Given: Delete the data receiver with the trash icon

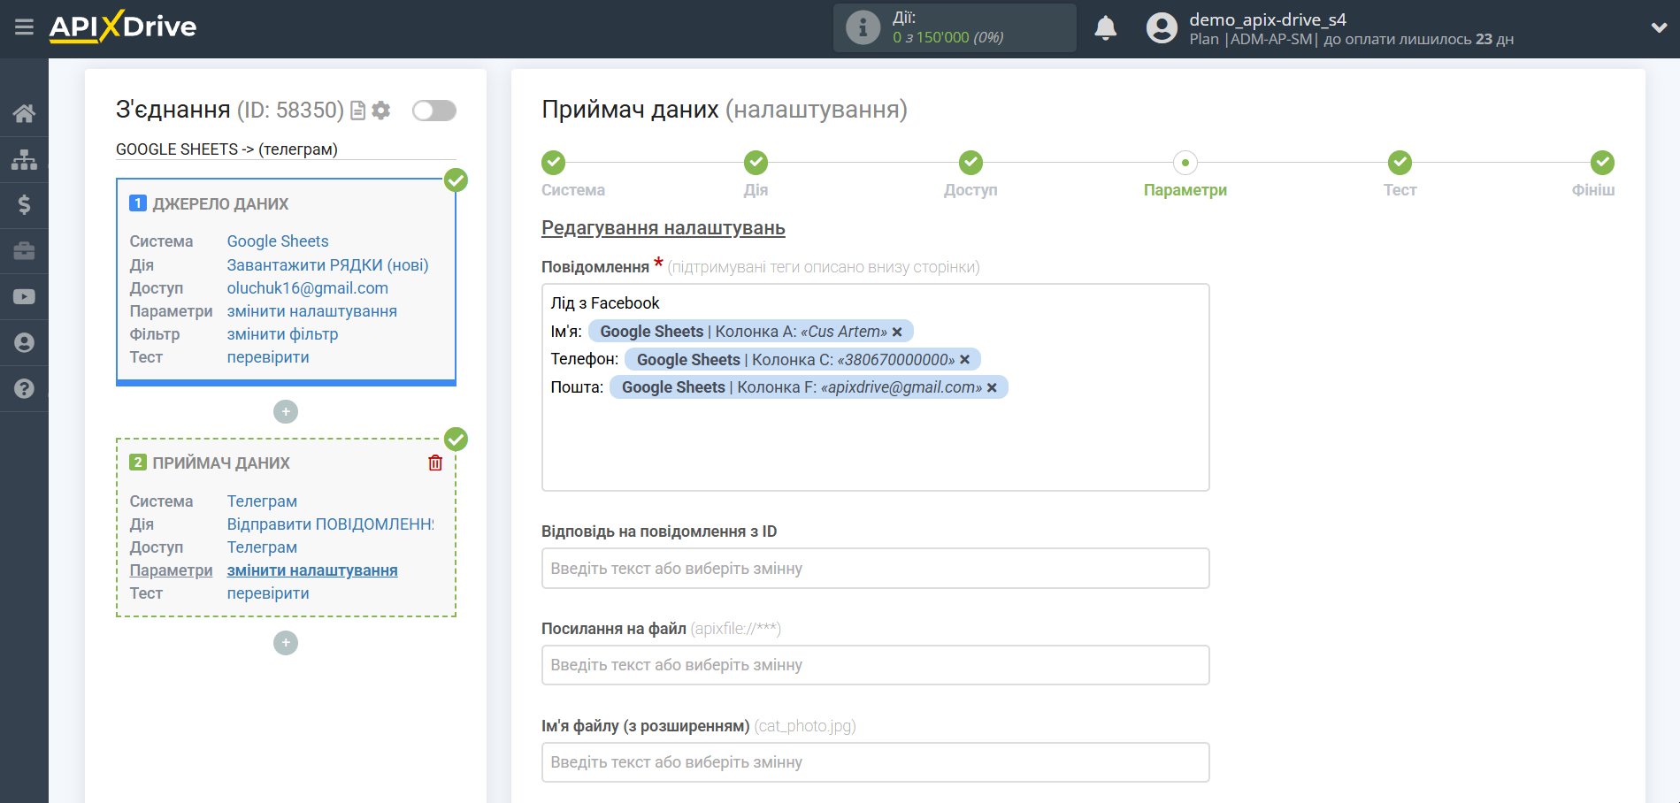Looking at the screenshot, I should [435, 463].
